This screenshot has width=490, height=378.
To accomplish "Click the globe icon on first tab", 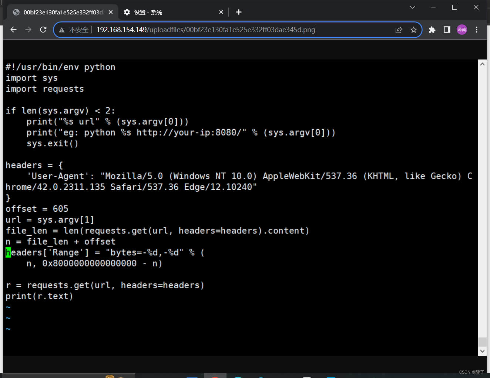I will 16,12.
